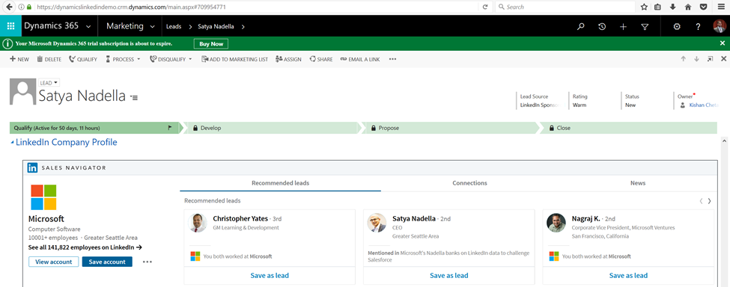Switch to the News tab

coord(638,183)
